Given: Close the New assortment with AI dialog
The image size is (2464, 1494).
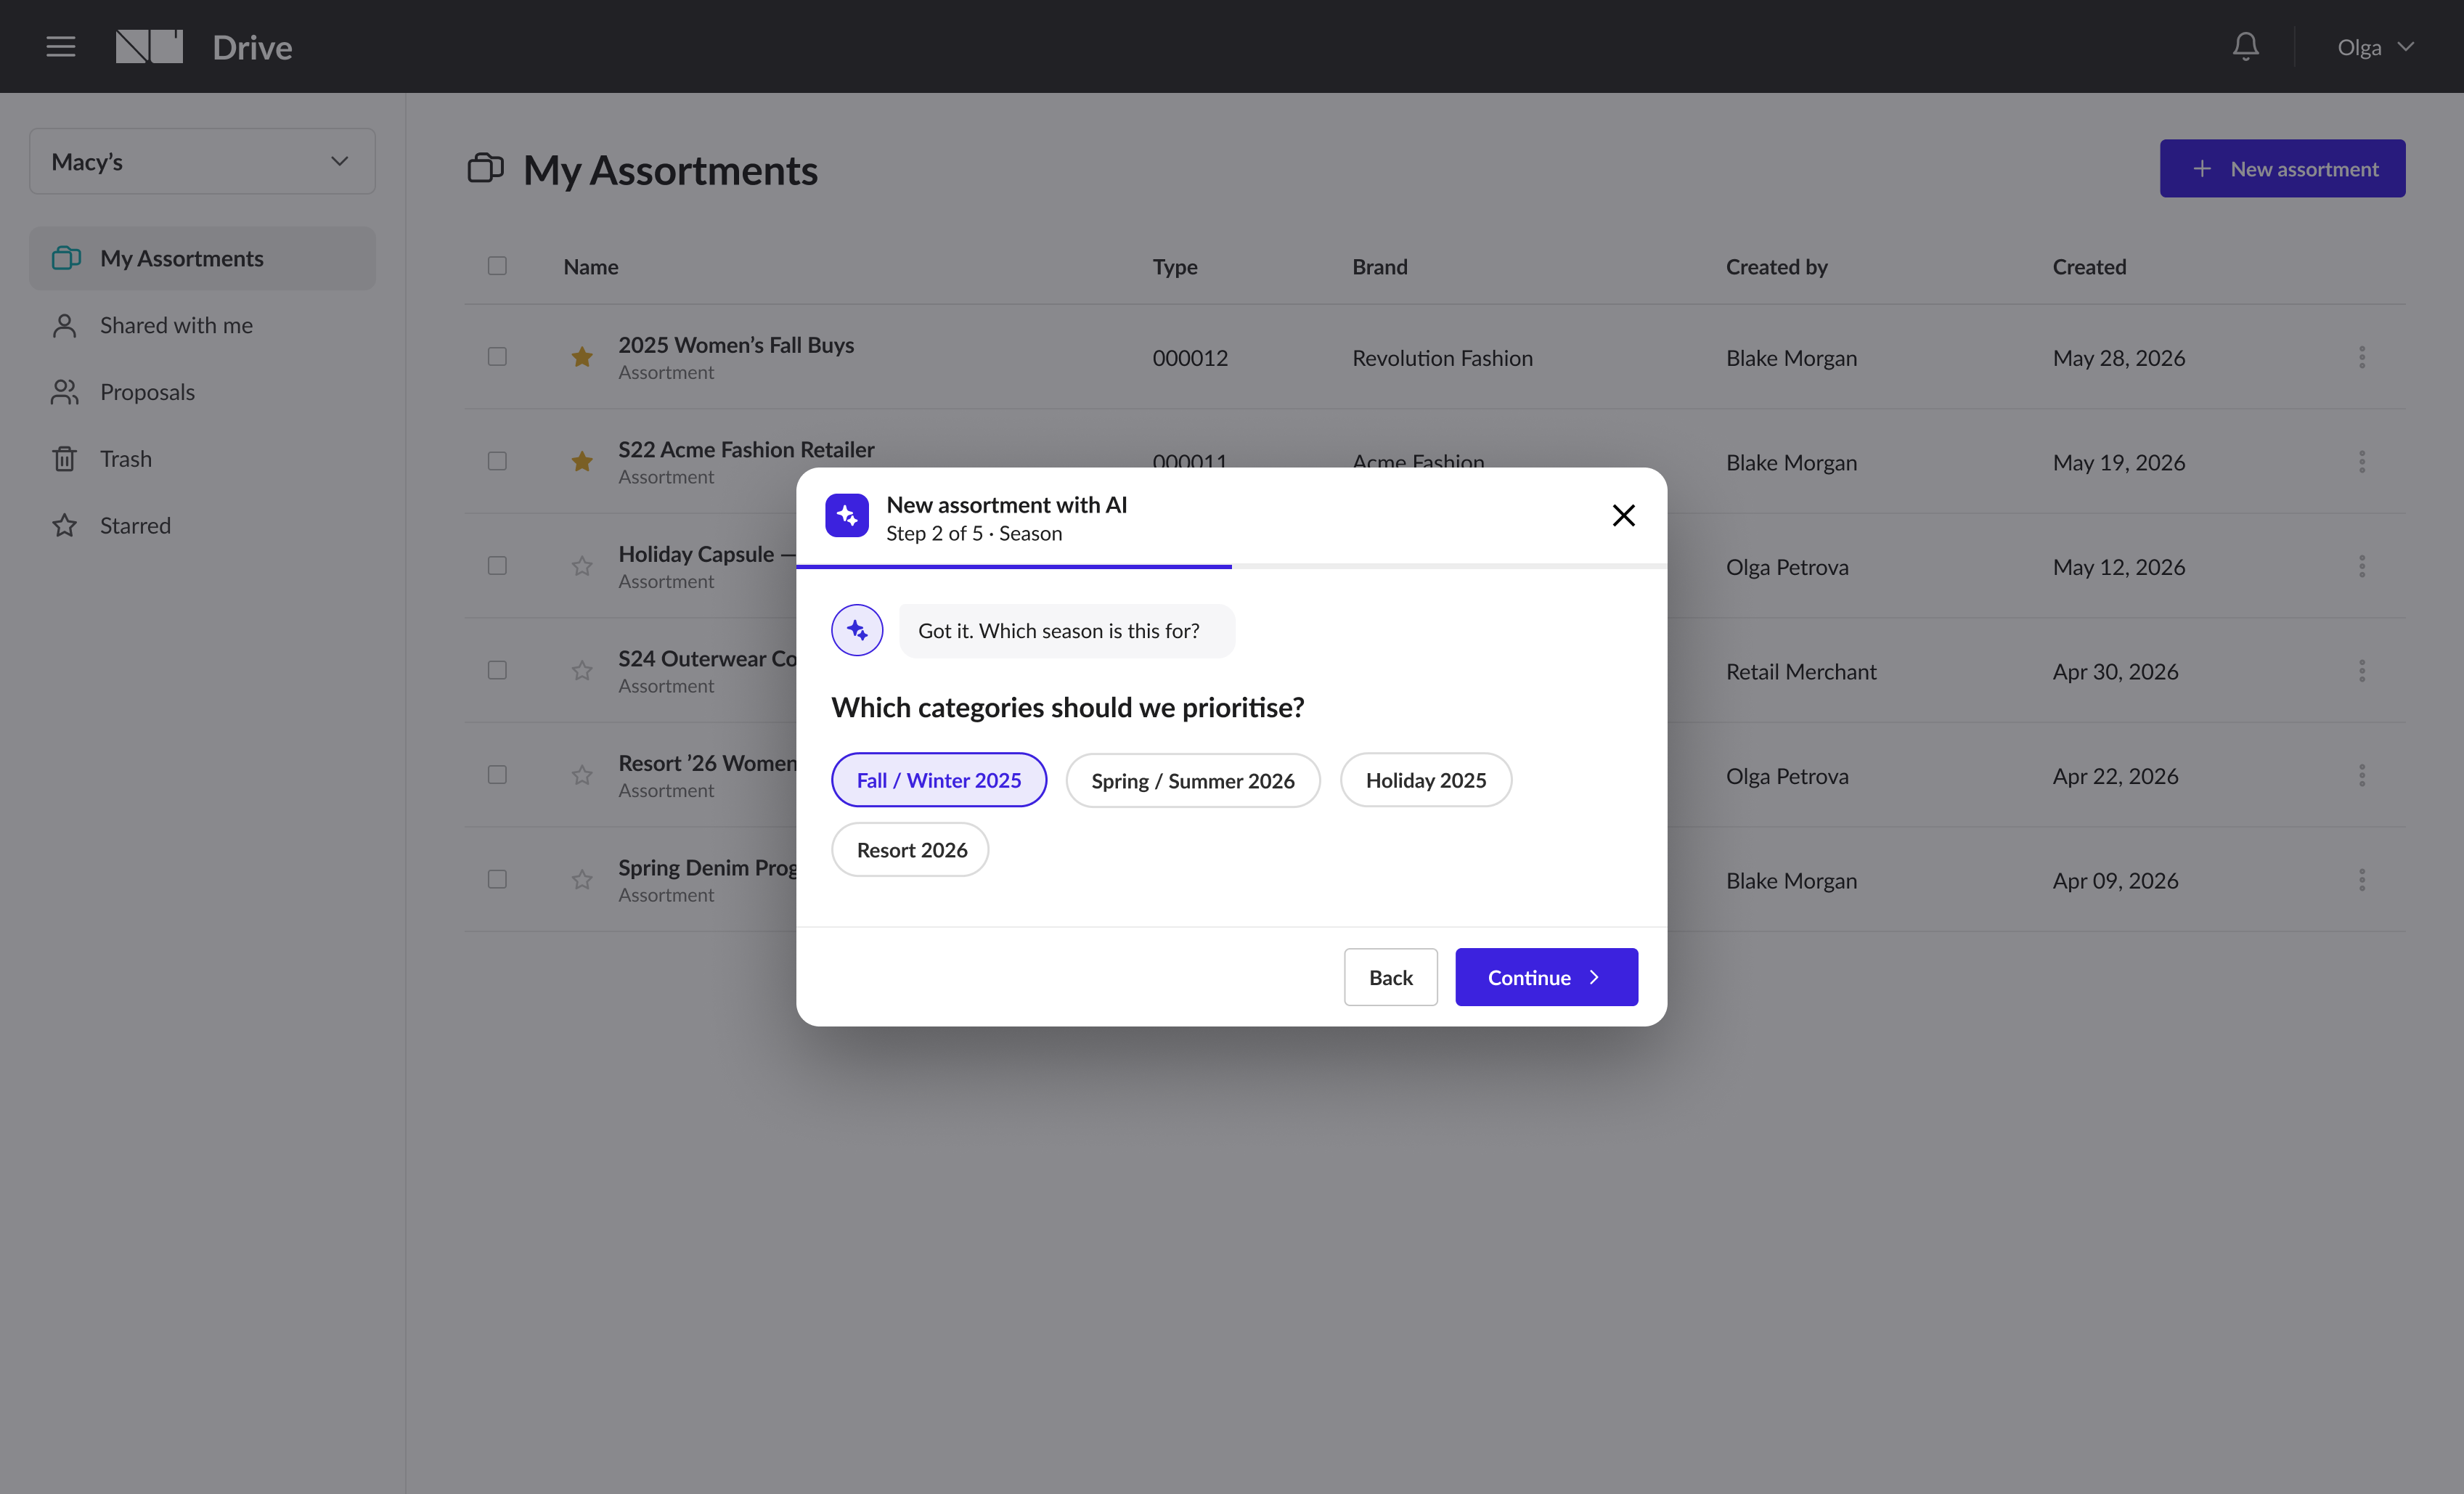Looking at the screenshot, I should point(1623,515).
